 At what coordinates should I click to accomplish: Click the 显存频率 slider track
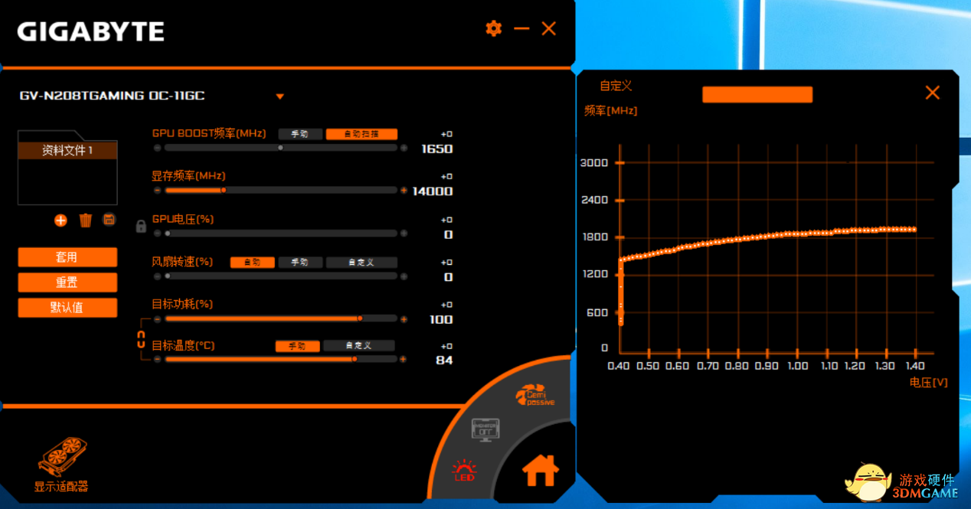pos(280,190)
